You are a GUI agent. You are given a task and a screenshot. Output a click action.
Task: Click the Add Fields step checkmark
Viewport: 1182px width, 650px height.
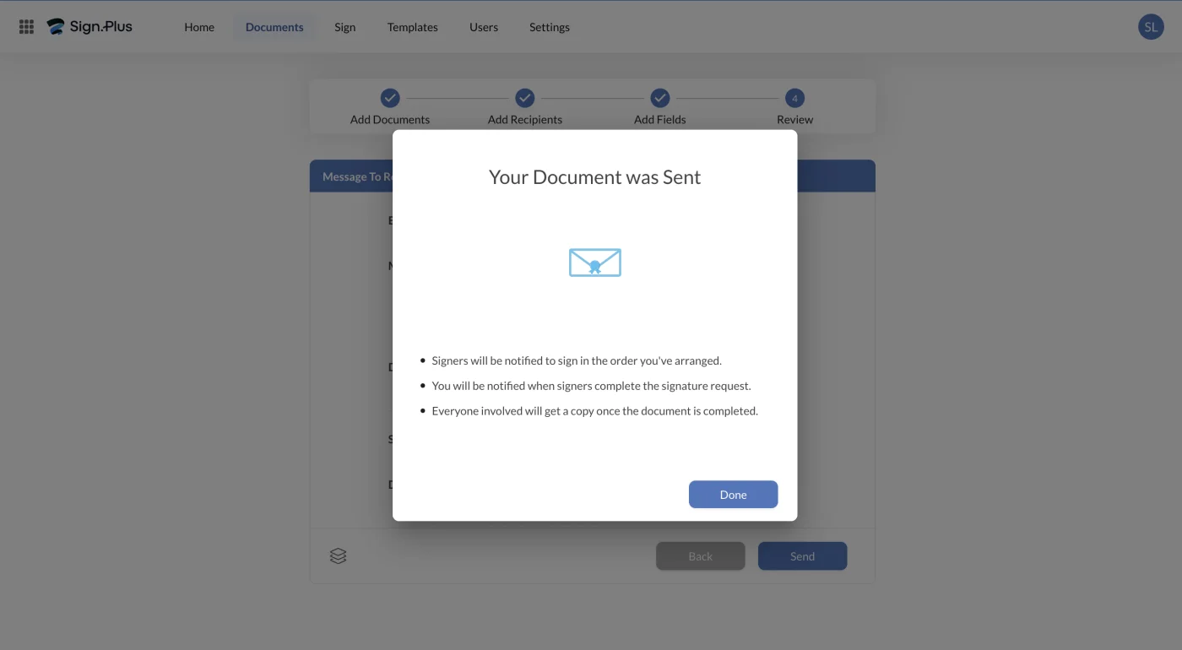tap(660, 98)
